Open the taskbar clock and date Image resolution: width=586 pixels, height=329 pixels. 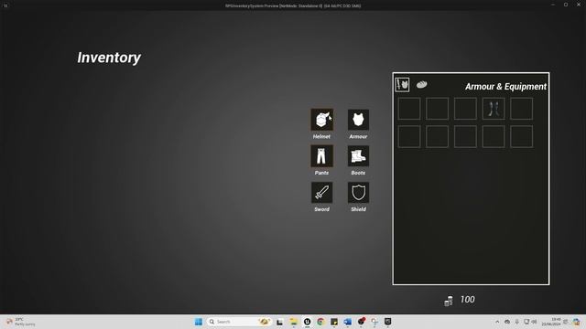pos(551,322)
